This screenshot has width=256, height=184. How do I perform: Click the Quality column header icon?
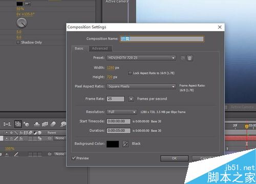pyautogui.click(x=16, y=132)
